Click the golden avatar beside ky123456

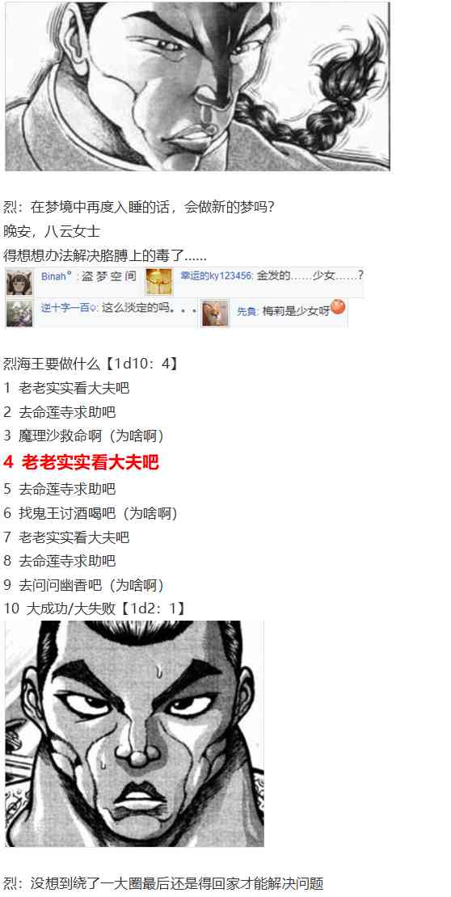pos(158,282)
